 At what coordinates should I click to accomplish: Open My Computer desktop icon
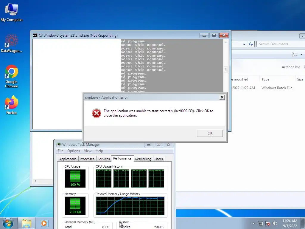12,12
